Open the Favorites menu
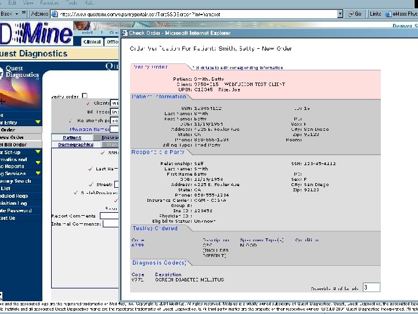This screenshot has width=418, height=314. coord(49,3)
